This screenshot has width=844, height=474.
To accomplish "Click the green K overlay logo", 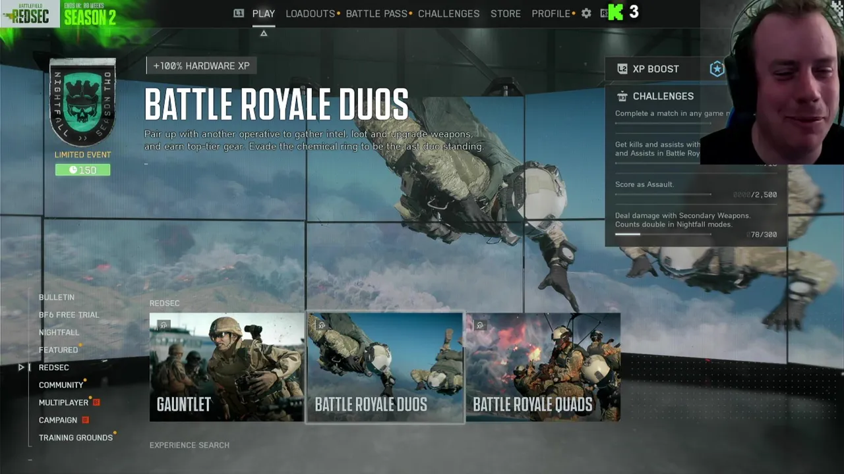I will click(x=615, y=13).
